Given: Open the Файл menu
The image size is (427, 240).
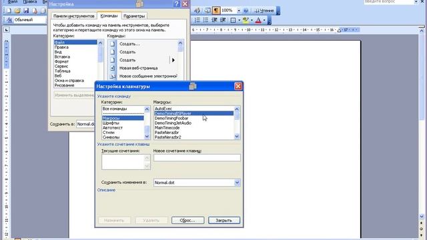Looking at the screenshot, I should click(x=12, y=1).
